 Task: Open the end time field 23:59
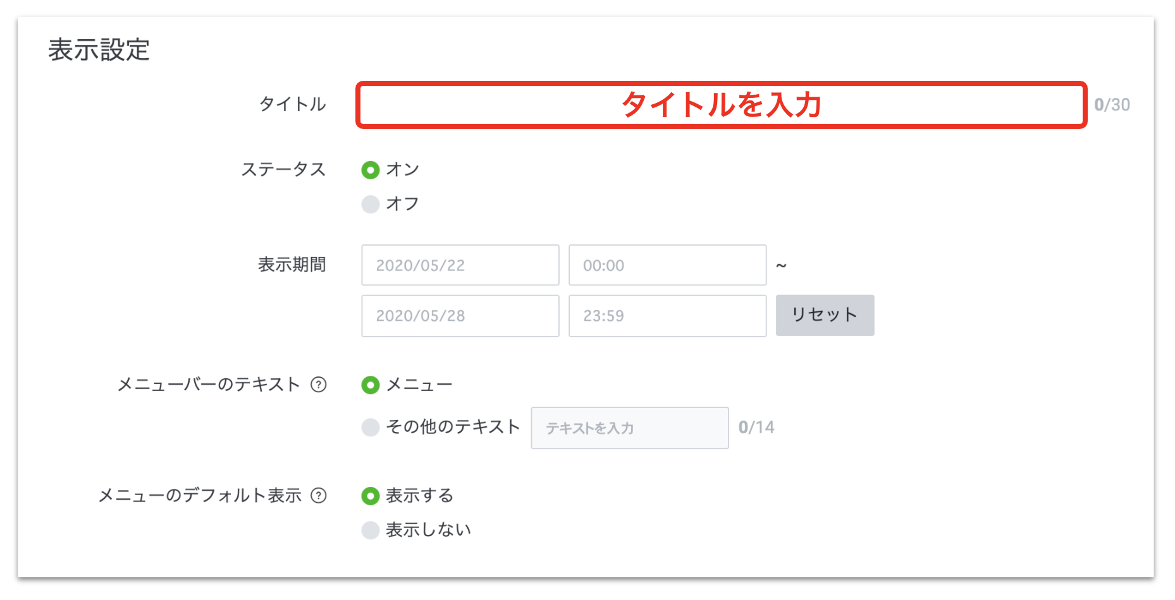pos(667,316)
